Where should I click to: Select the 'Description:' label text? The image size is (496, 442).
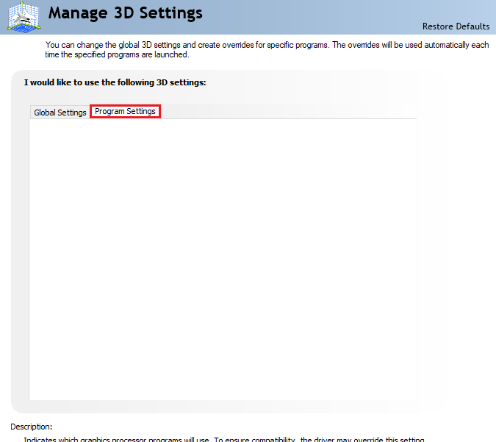[x=32, y=427]
